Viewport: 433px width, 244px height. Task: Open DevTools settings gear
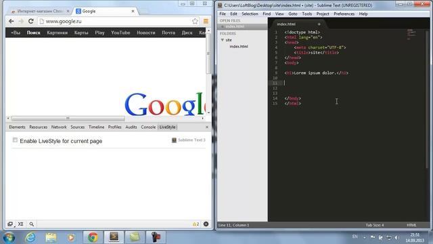(206, 224)
